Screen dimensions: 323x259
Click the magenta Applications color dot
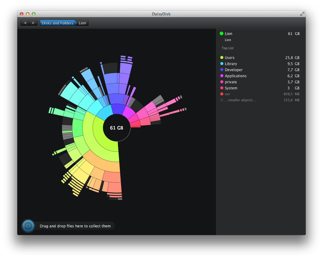click(x=222, y=76)
